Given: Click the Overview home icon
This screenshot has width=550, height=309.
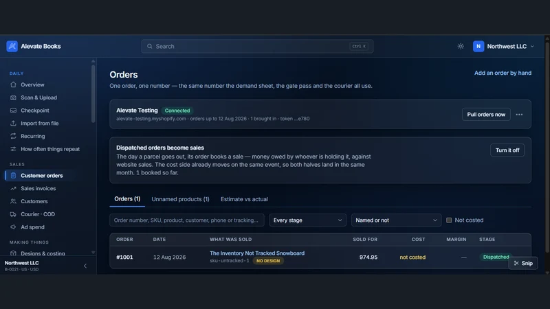Looking at the screenshot, I should 13,84.
